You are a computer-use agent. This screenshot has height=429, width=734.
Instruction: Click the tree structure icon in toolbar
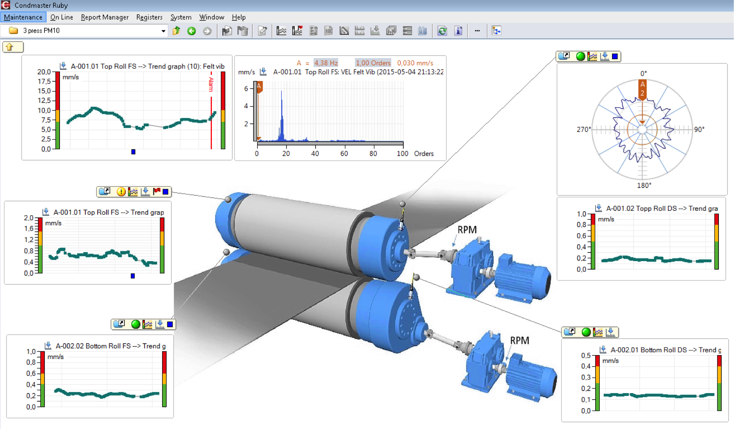pyautogui.click(x=496, y=31)
